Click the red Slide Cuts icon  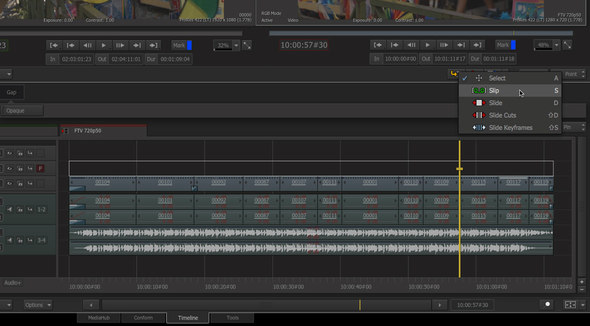(479, 115)
